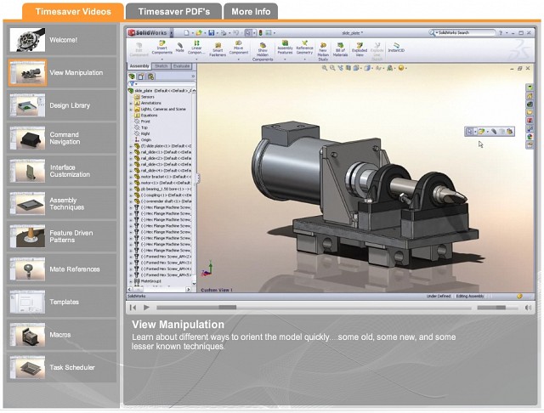Switch to the Sketch tab
The image size is (544, 413).
[161, 66]
